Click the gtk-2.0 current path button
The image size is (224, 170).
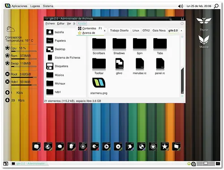(173, 31)
